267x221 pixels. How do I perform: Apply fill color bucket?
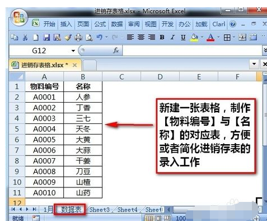(x=194, y=38)
